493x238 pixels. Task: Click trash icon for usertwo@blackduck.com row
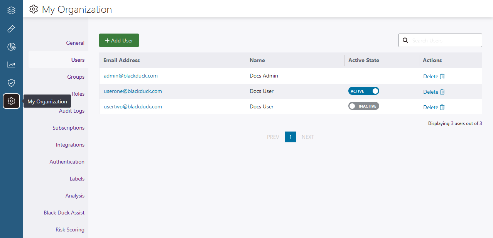(x=442, y=107)
